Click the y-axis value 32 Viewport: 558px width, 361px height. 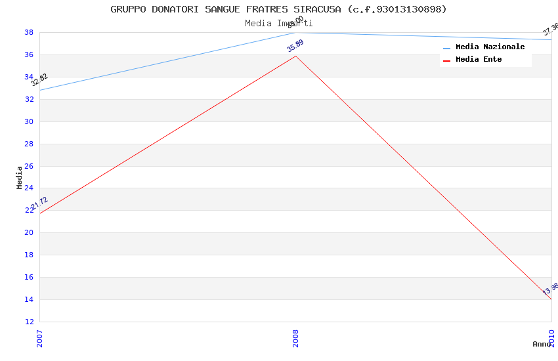pos(29,99)
